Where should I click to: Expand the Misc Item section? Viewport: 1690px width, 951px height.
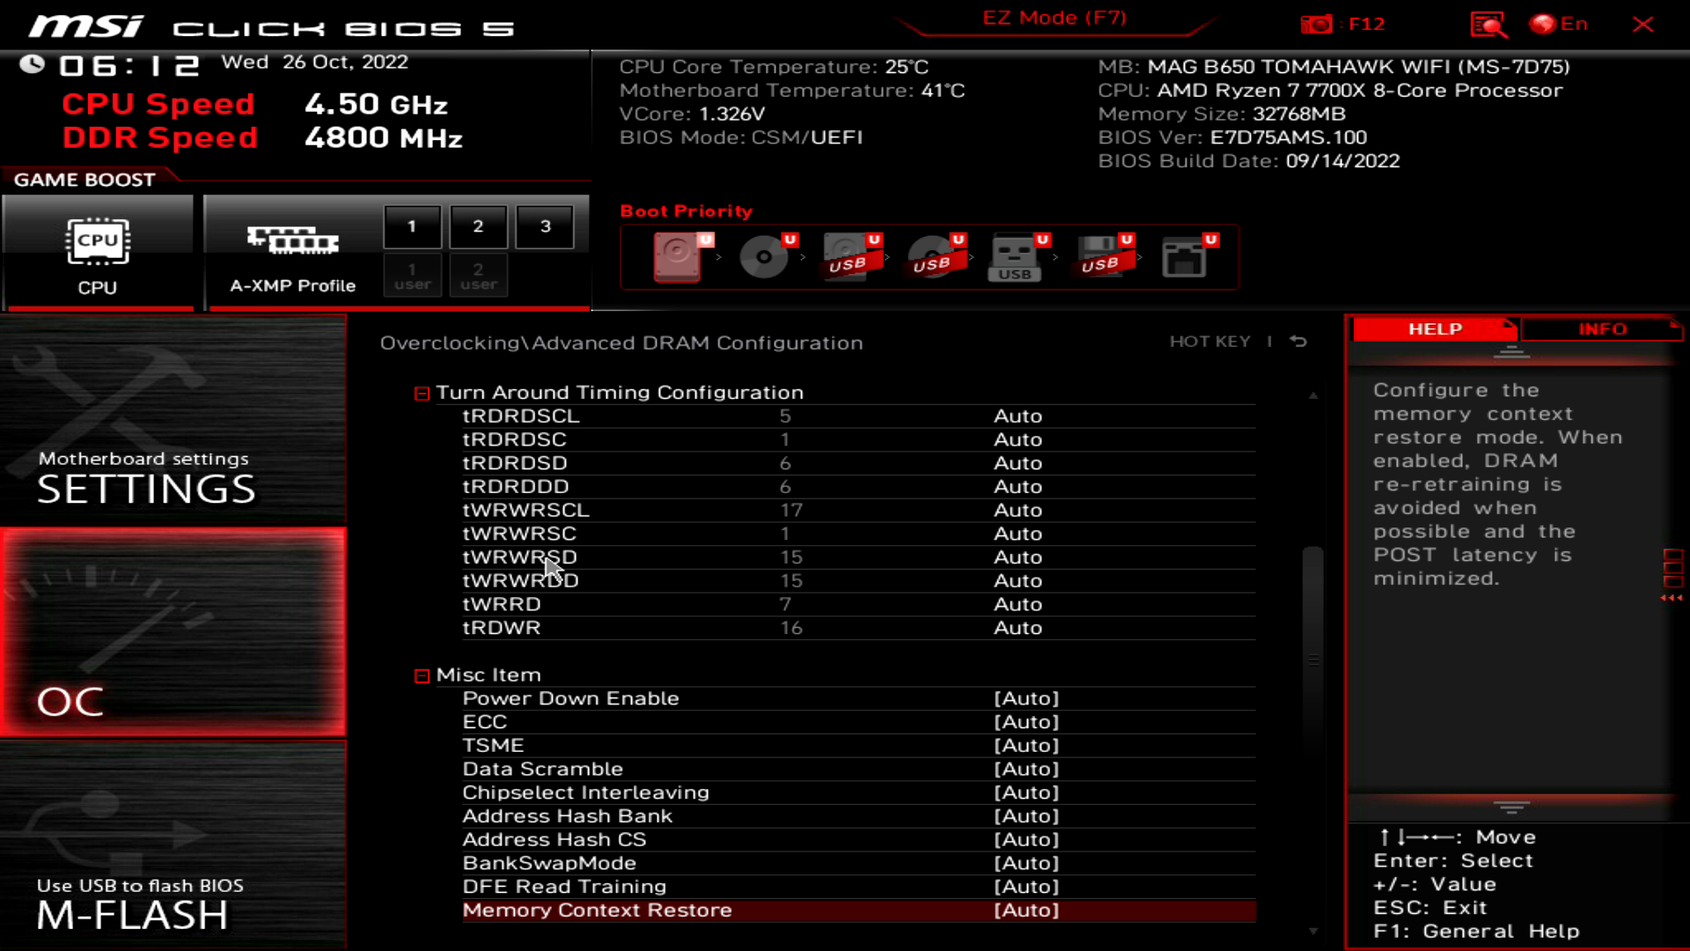click(422, 675)
